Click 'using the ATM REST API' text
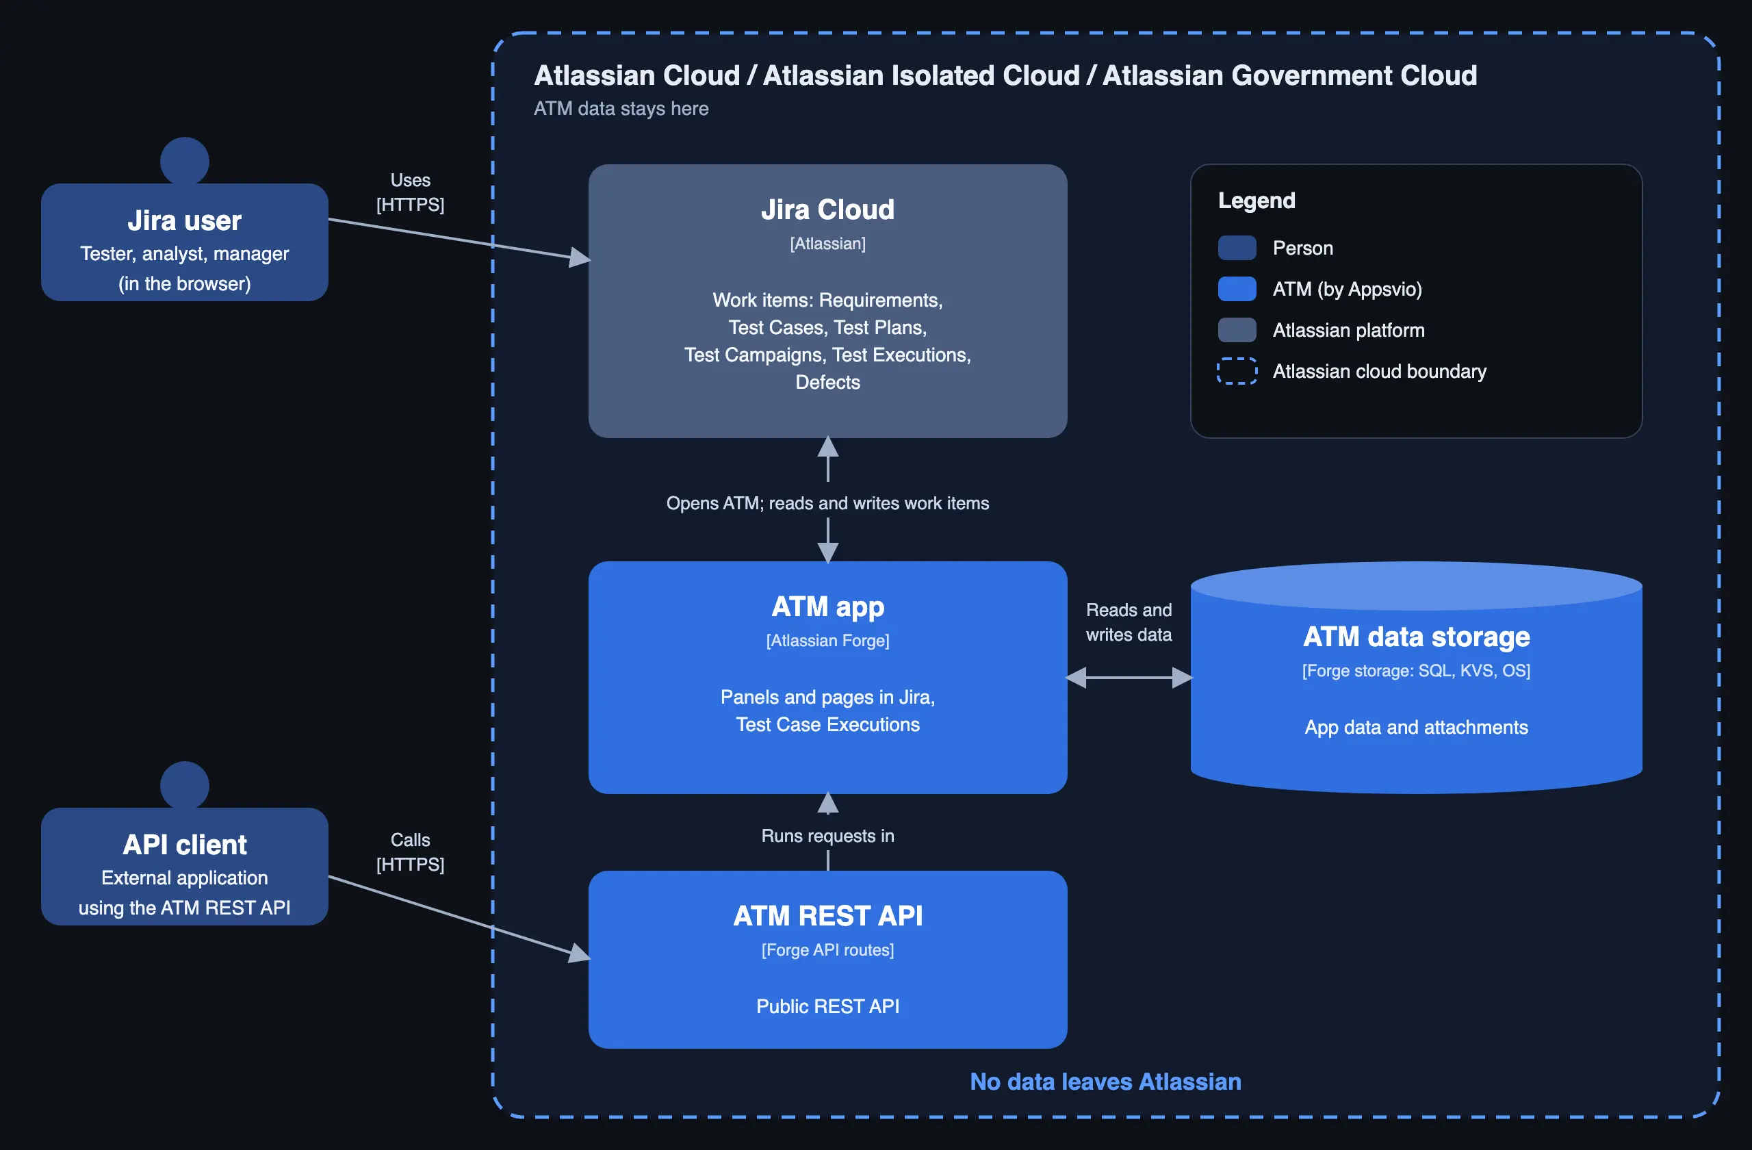Viewport: 1752px width, 1150px height. pos(184,908)
